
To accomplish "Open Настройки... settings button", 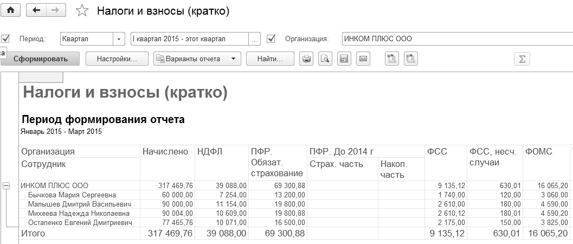I will [x=117, y=59].
